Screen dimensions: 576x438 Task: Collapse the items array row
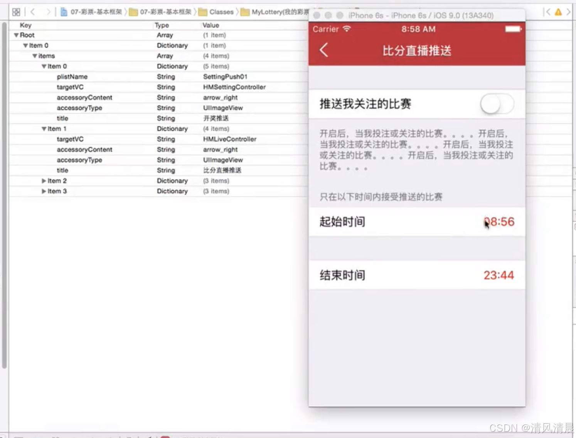click(35, 56)
